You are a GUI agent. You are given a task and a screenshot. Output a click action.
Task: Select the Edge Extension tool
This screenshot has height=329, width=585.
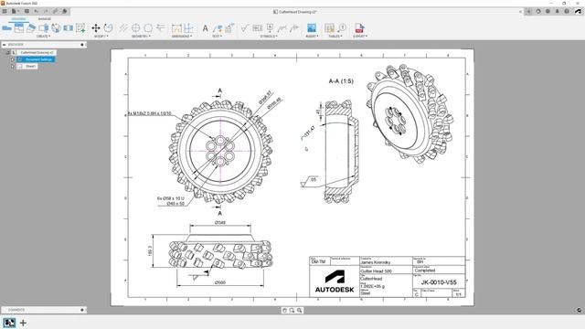coord(161,28)
